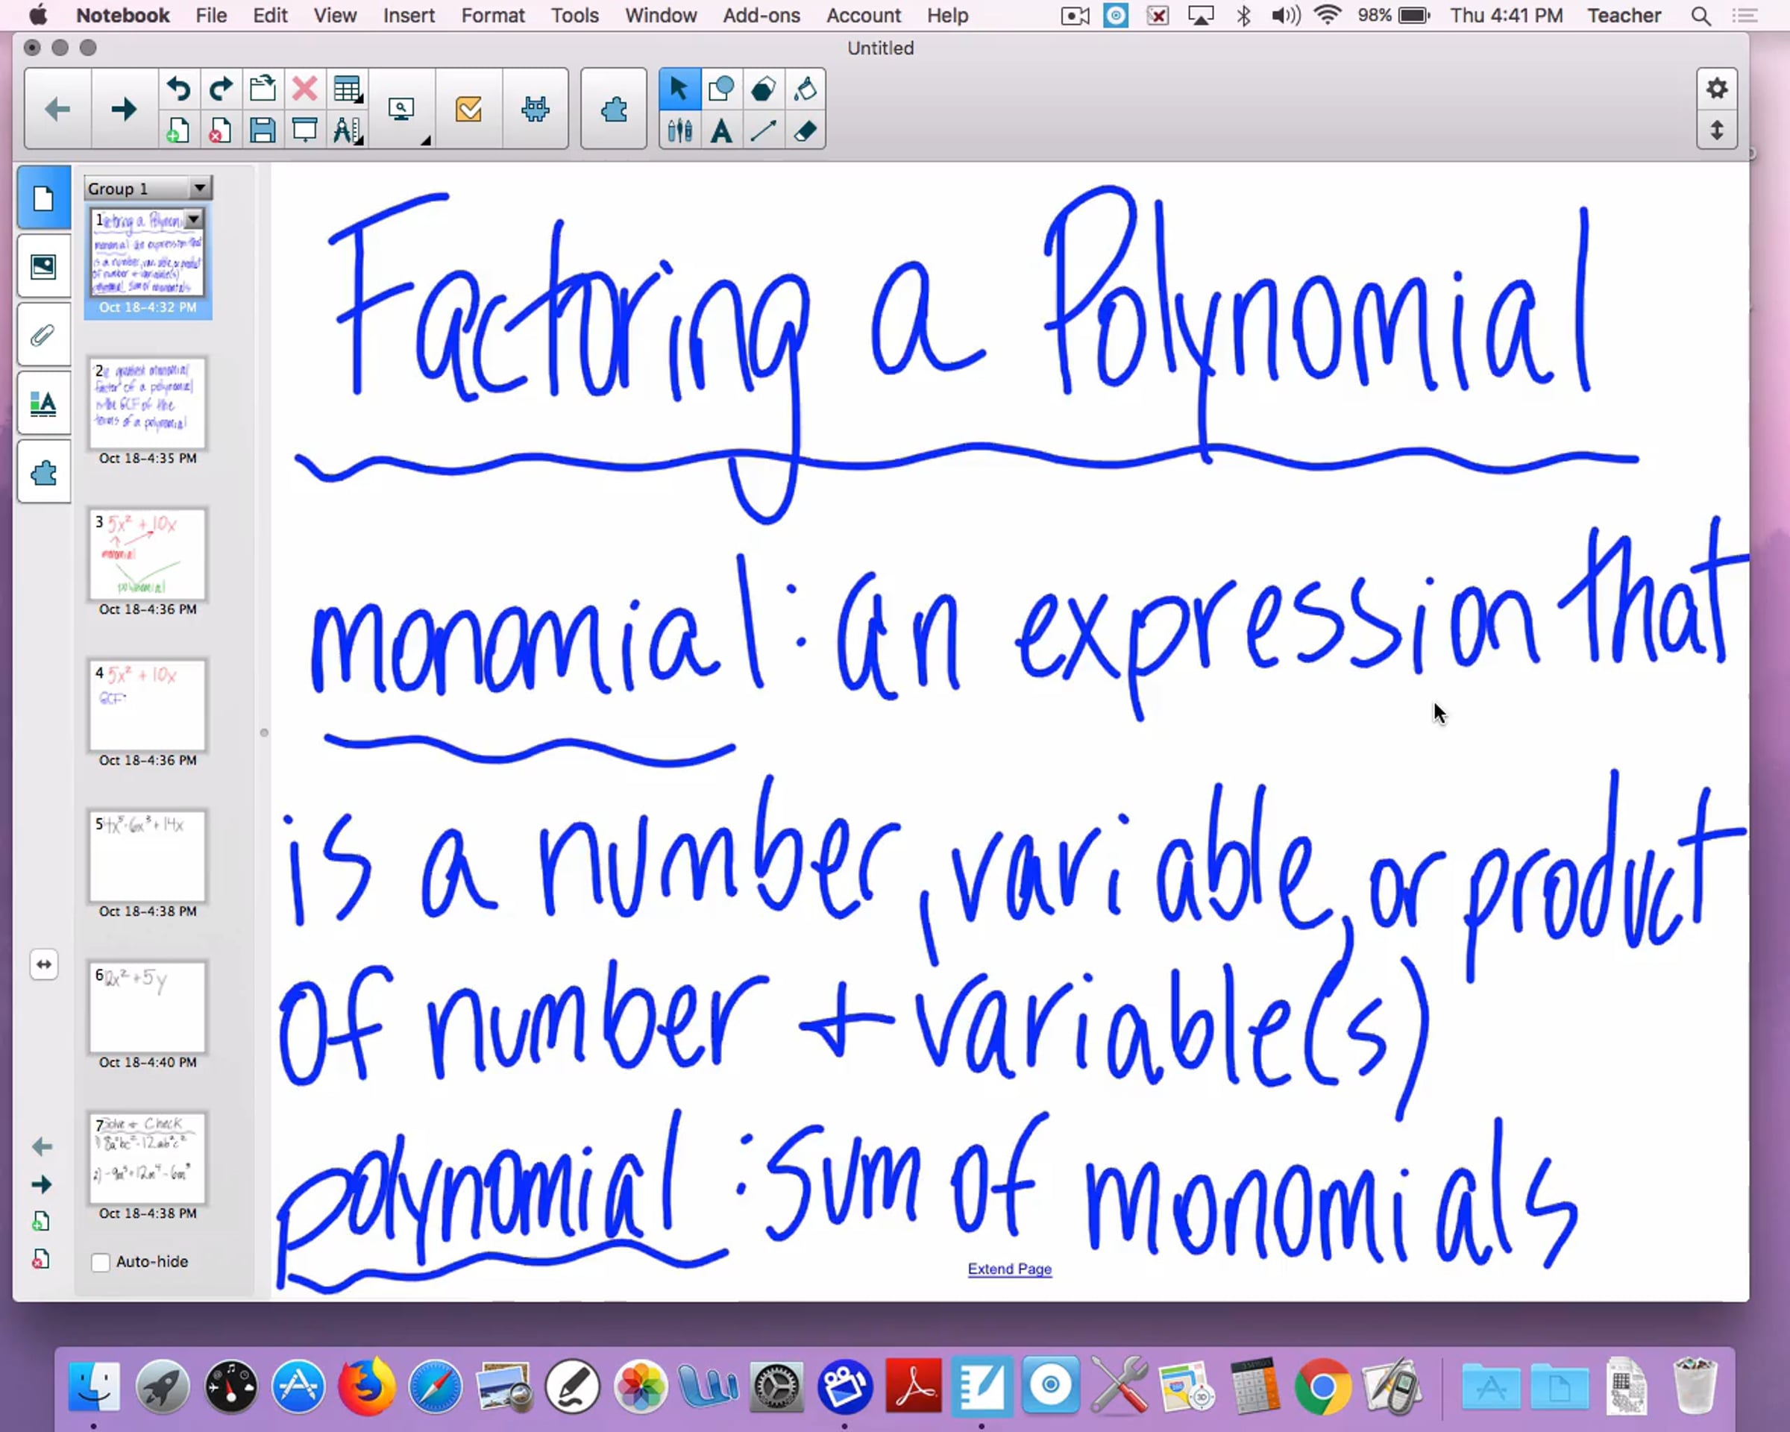Open the Attachments paperclip tab
1790x1432 pixels.
tap(43, 336)
